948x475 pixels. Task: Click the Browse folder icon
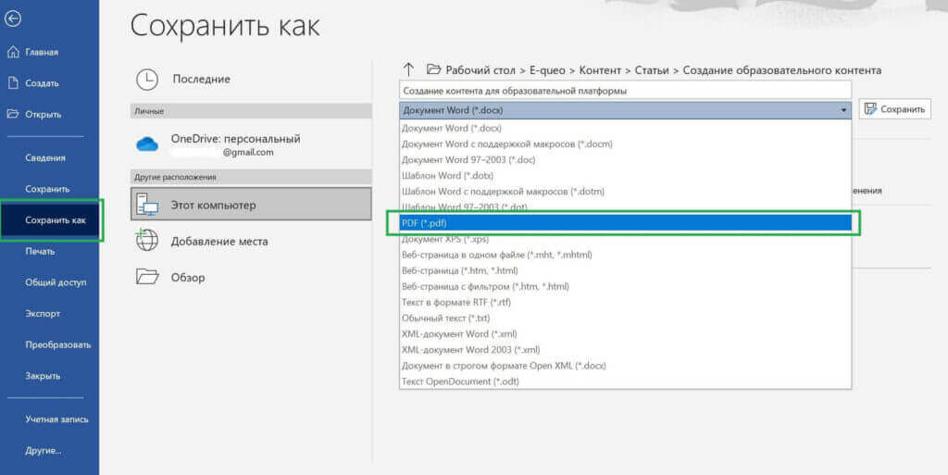(147, 277)
